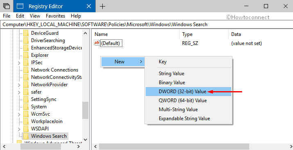Click the NetworkProvider folder icon
This screenshot has height=150, width=293.
tap(26, 85)
